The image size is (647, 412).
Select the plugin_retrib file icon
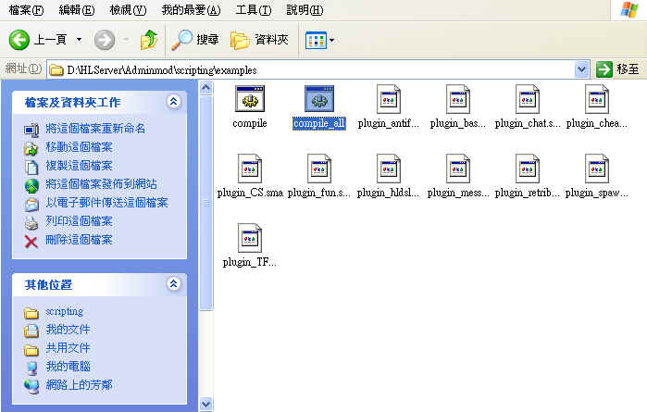coord(528,169)
